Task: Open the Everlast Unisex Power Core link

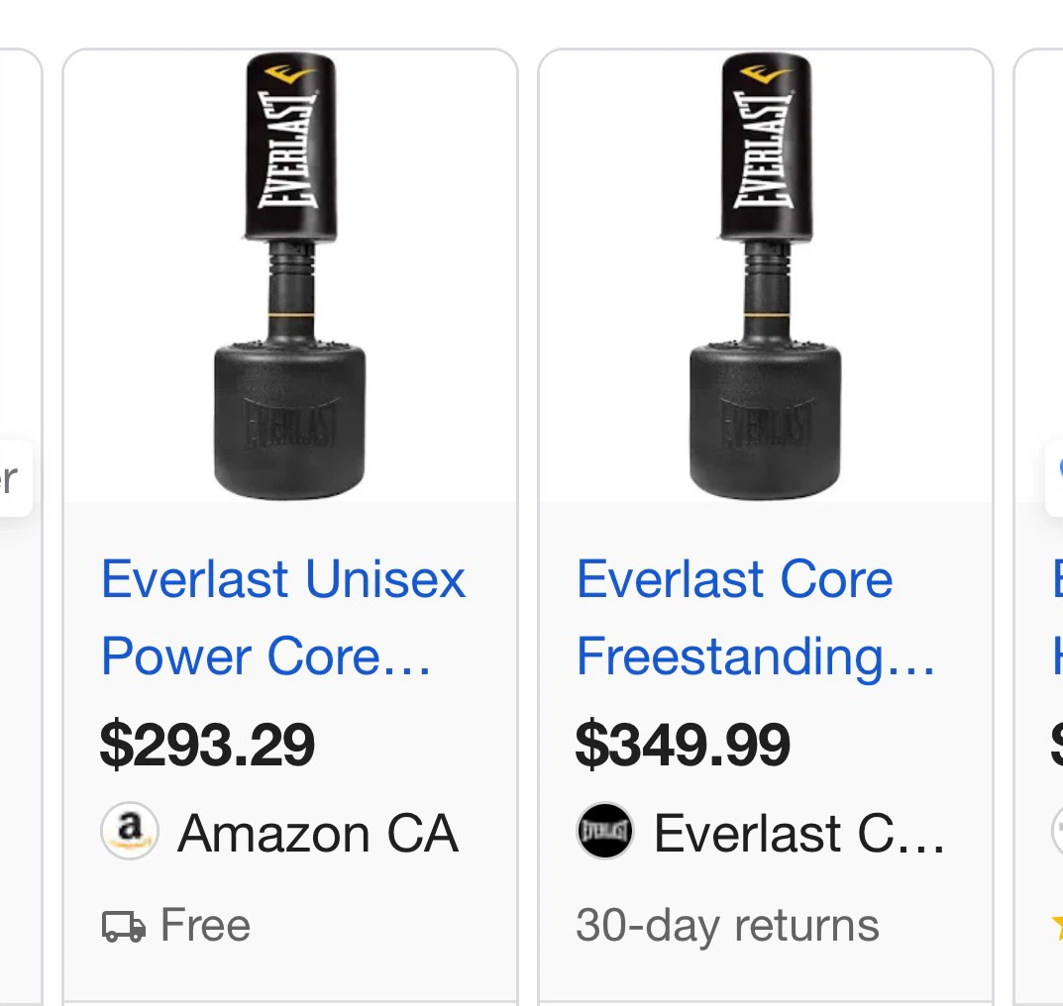Action: 282,617
